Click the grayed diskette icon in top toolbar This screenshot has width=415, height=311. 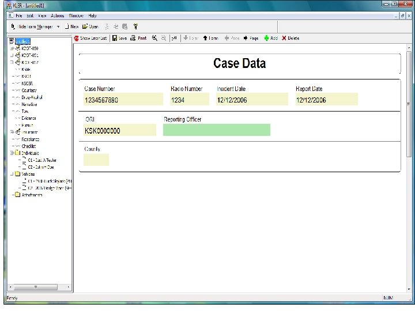(124, 26)
